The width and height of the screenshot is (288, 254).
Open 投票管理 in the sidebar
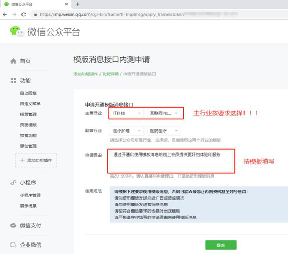pos(28,114)
